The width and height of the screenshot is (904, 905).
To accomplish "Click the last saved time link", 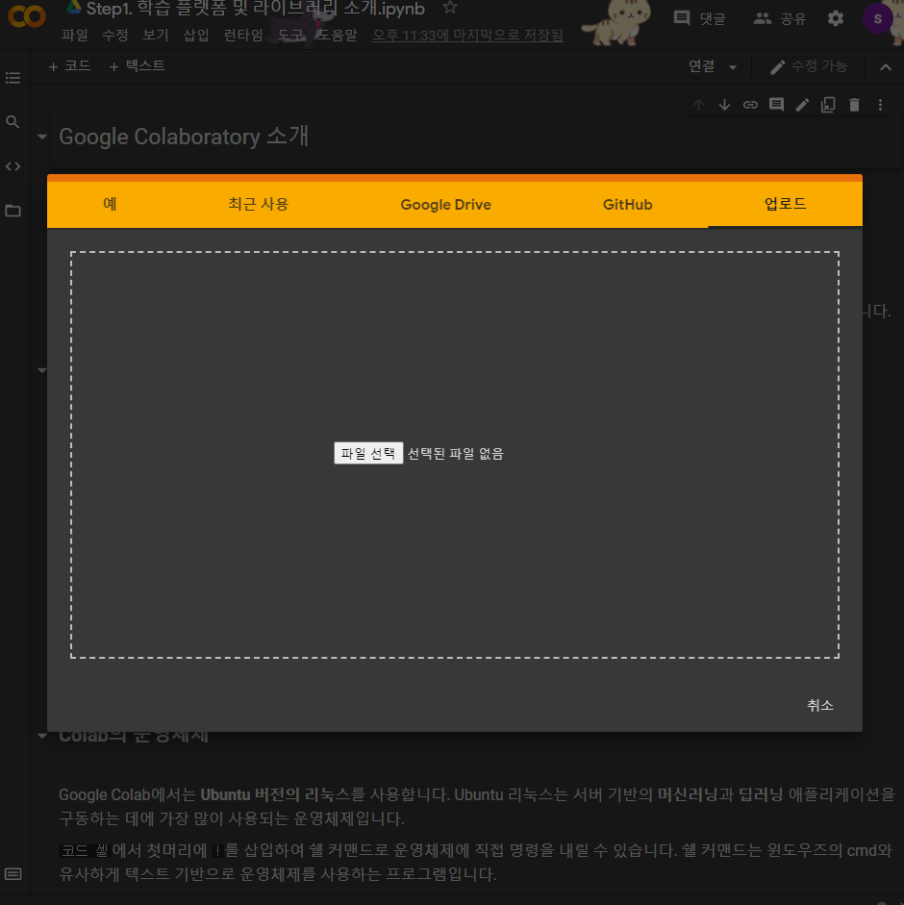I will (x=467, y=36).
